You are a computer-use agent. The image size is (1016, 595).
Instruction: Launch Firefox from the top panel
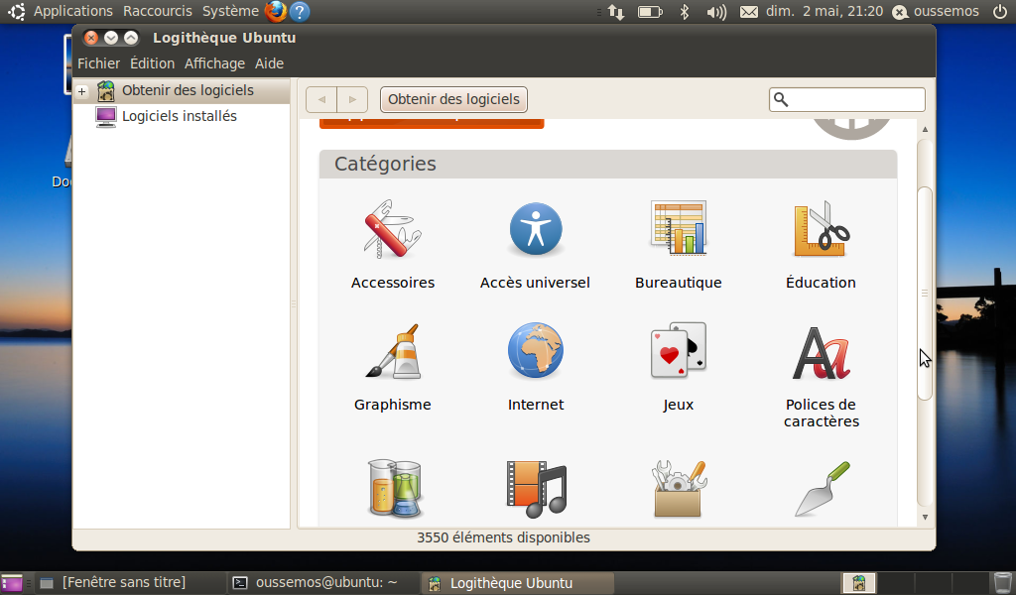[x=276, y=12]
